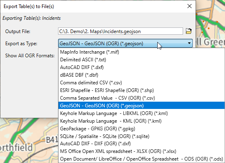
Task: Click the Show All OGR Formats label
Action: (x=30, y=56)
